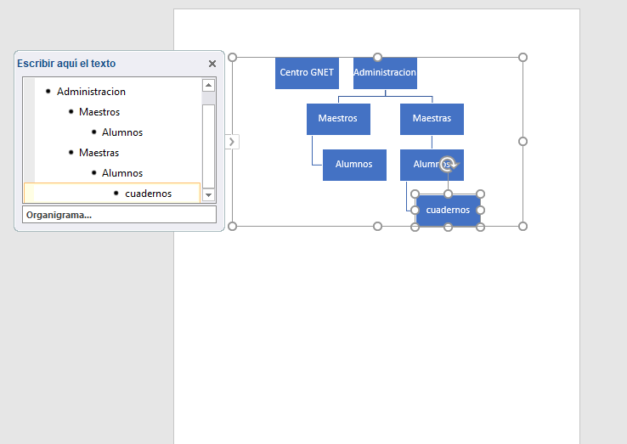Collapse the text pane with the side arrow
Viewport: 627px width, 444px height.
[x=232, y=142]
